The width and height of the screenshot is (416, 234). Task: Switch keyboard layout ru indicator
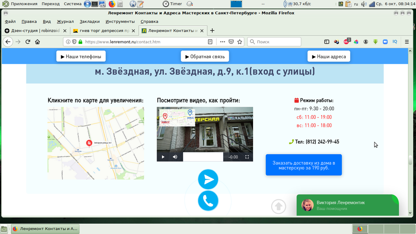pyautogui.click(x=356, y=4)
